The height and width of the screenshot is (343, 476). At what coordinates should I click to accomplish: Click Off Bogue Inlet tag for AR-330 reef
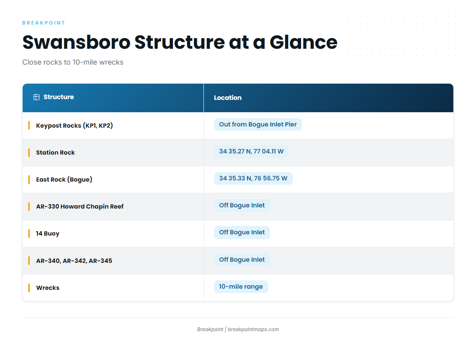pos(242,205)
